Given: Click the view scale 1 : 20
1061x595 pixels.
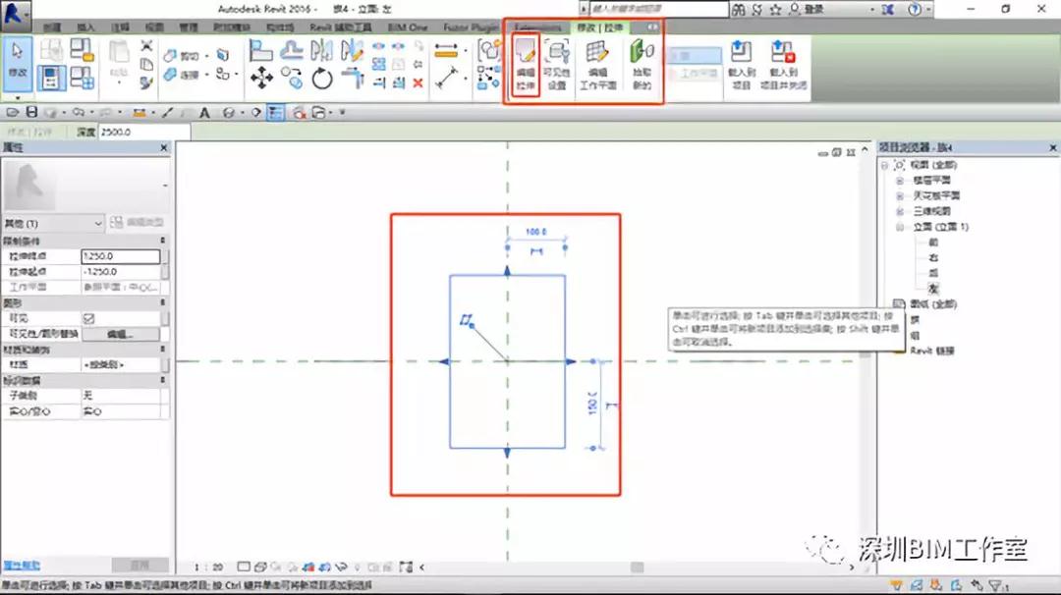Looking at the screenshot, I should [208, 568].
